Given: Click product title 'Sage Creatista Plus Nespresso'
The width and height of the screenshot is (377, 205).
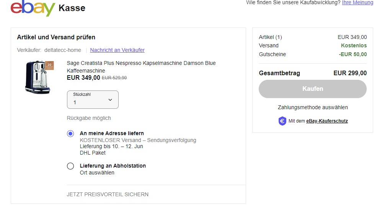Looking at the screenshot, I should (x=141, y=67).
